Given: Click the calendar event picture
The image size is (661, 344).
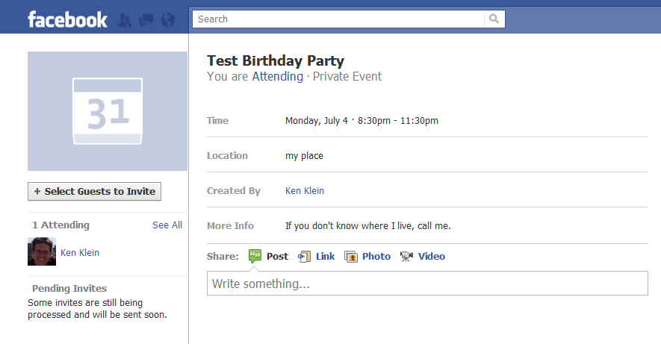Looking at the screenshot, I should [x=107, y=111].
